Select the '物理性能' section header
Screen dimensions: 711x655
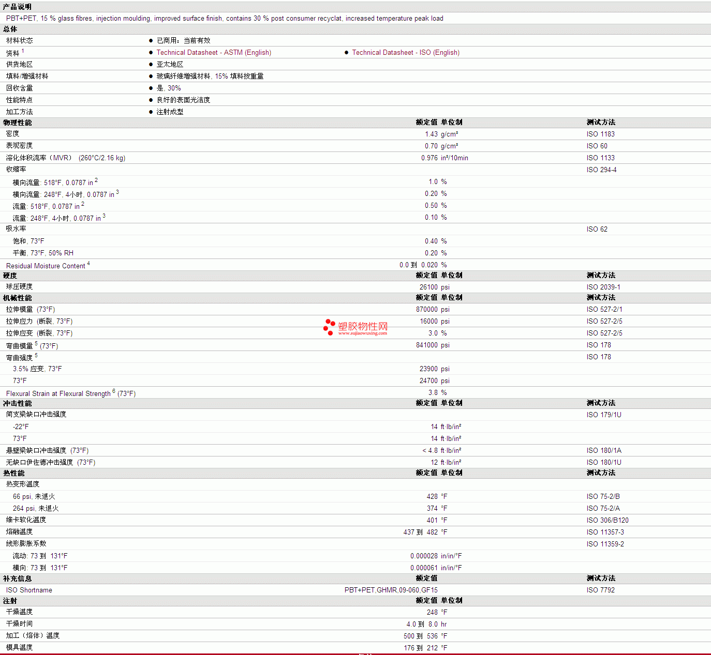(x=17, y=123)
